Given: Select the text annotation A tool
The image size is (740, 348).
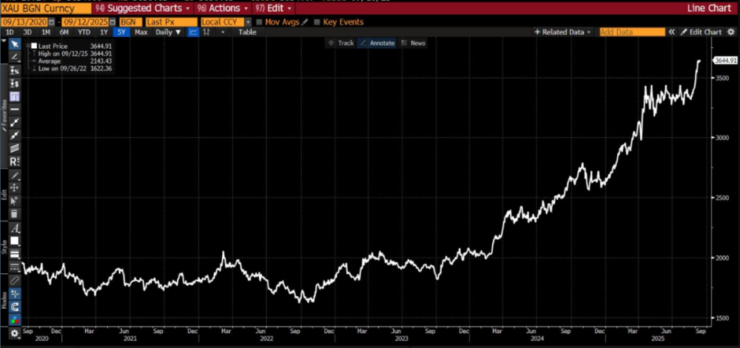Looking at the screenshot, I should pos(14,228).
